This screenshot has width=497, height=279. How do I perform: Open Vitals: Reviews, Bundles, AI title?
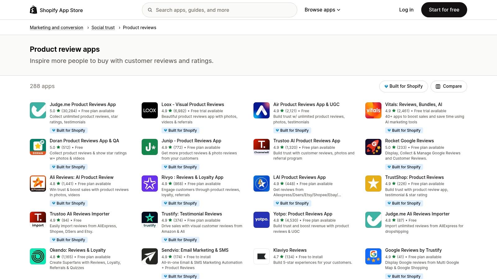coord(413,104)
